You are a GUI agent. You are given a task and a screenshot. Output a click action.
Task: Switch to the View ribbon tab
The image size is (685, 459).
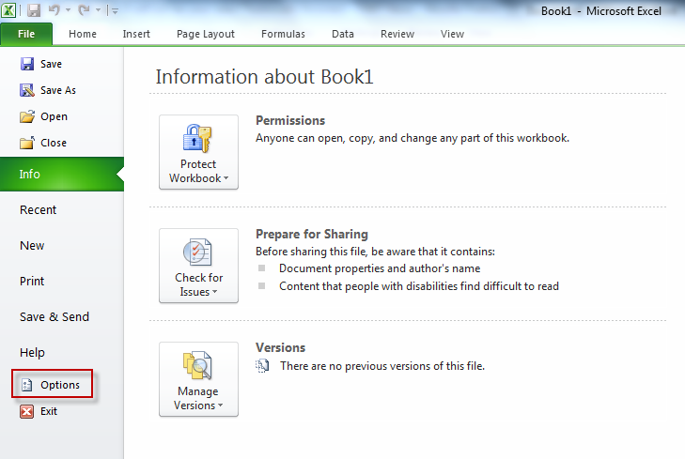[452, 34]
